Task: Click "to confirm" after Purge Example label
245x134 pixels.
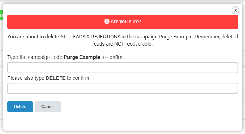Action: [113, 57]
